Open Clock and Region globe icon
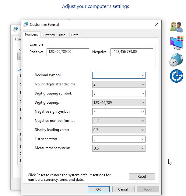This screenshot has width=186, height=196. click(x=176, y=60)
